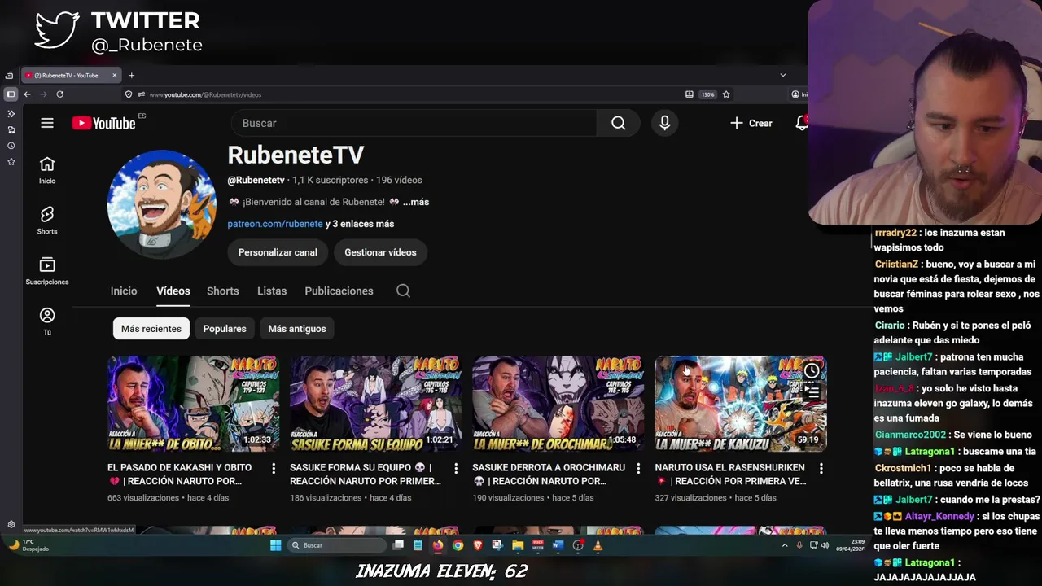Click the YouTube Buscar search field

414,123
